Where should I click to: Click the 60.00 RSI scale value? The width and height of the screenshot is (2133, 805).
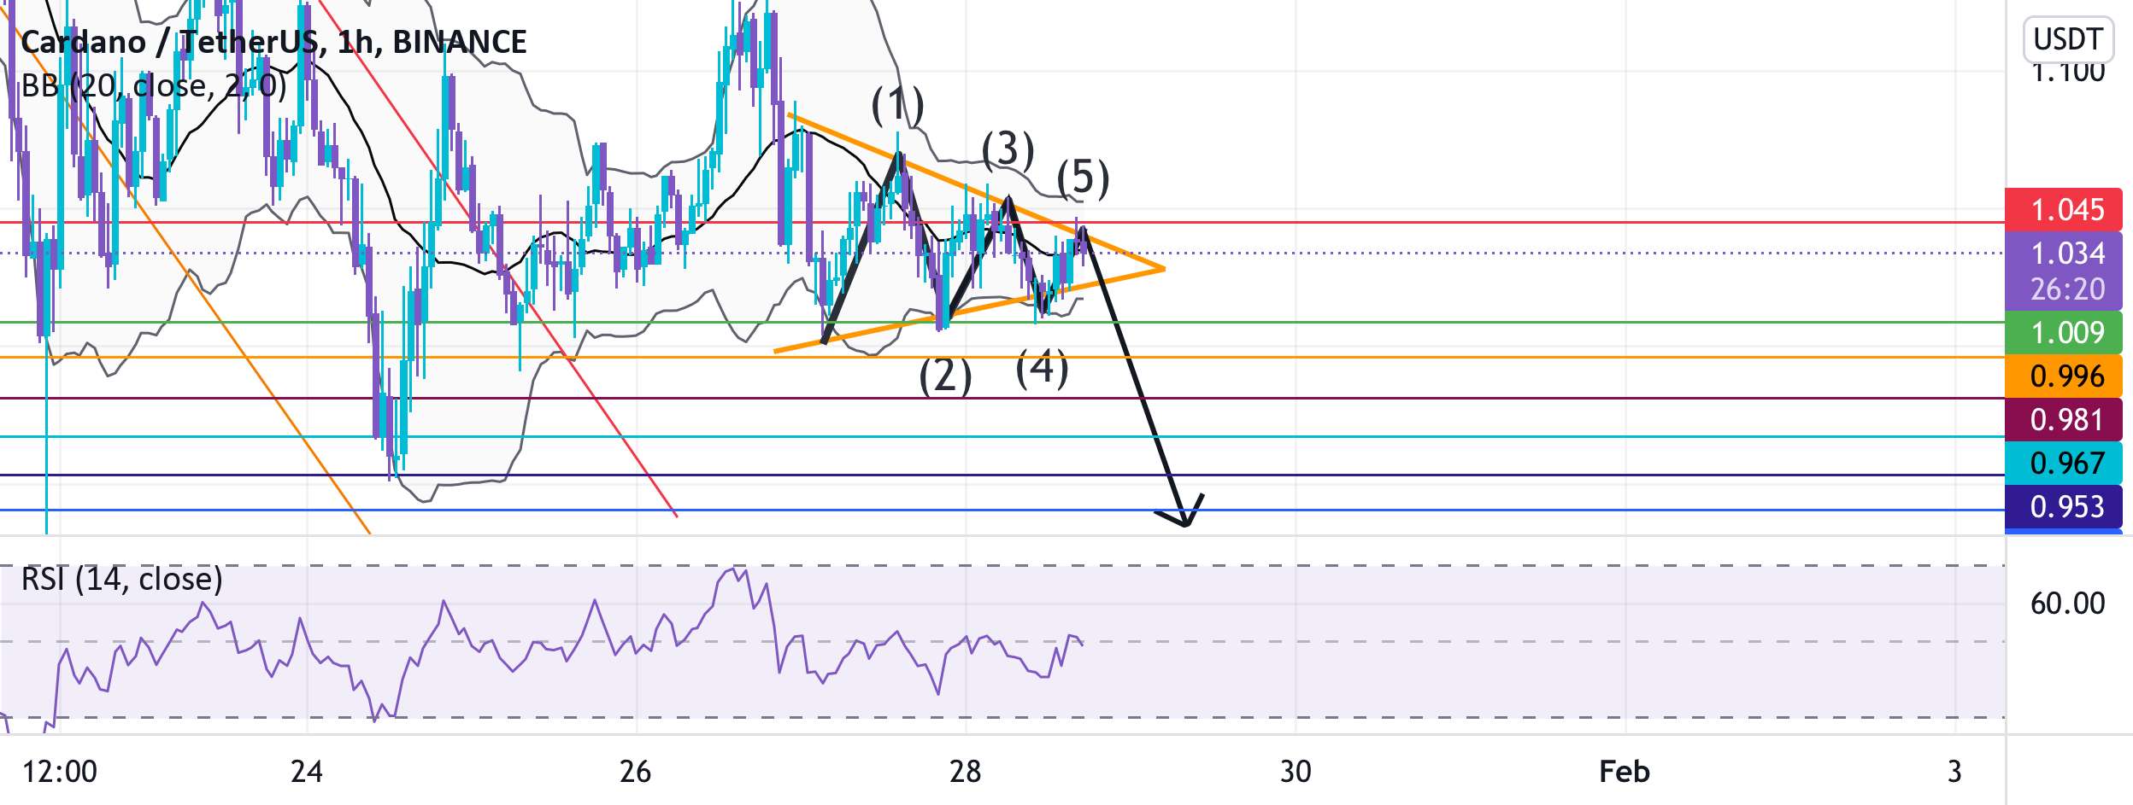point(2068,604)
